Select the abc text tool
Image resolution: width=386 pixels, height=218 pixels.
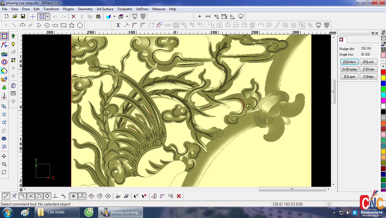tap(4, 54)
